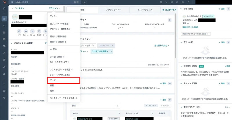Click the Eメール email icon
The height and width of the screenshot is (120, 232).
[26, 31]
